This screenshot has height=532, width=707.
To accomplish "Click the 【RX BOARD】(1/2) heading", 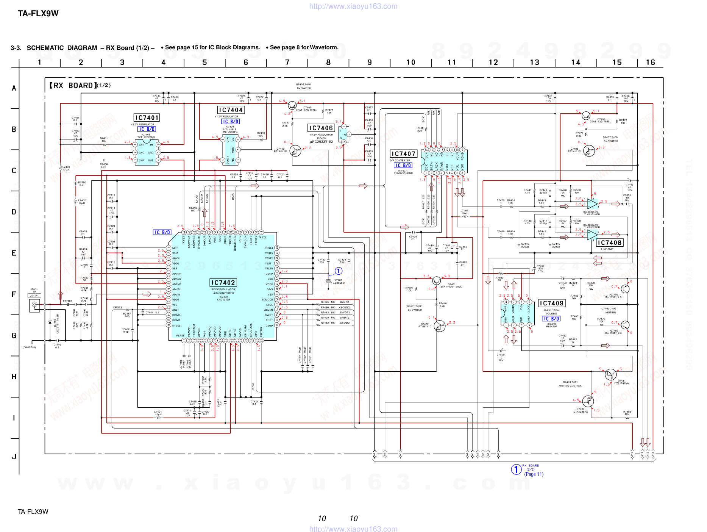I will [x=80, y=85].
